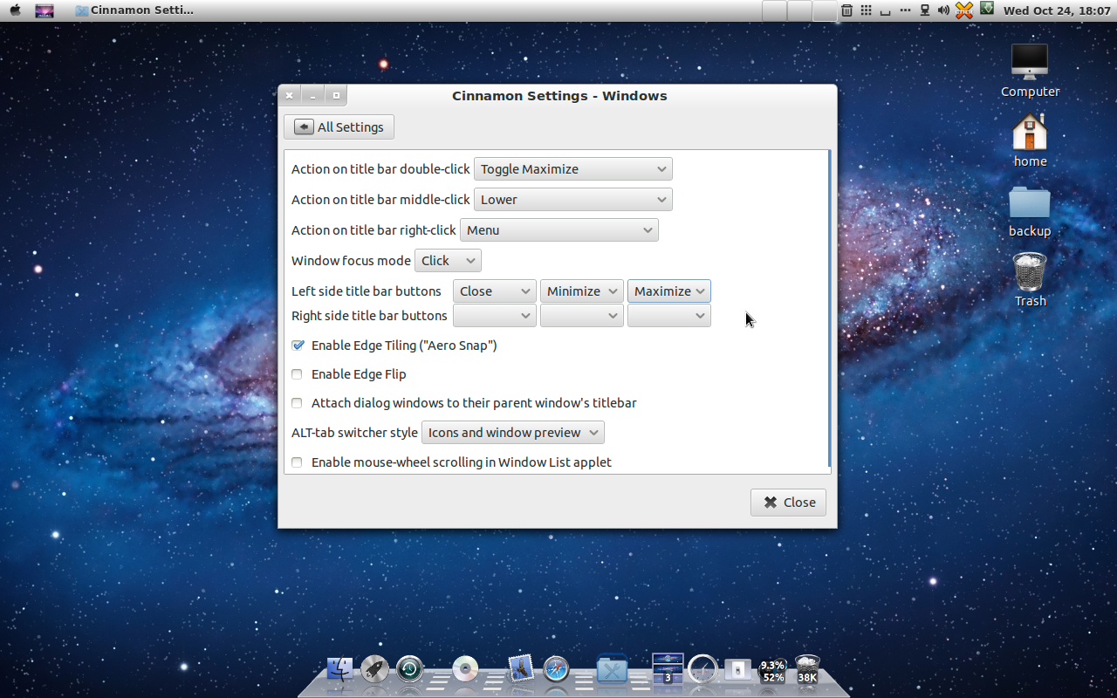Open Time Machine in the dock

tap(409, 669)
